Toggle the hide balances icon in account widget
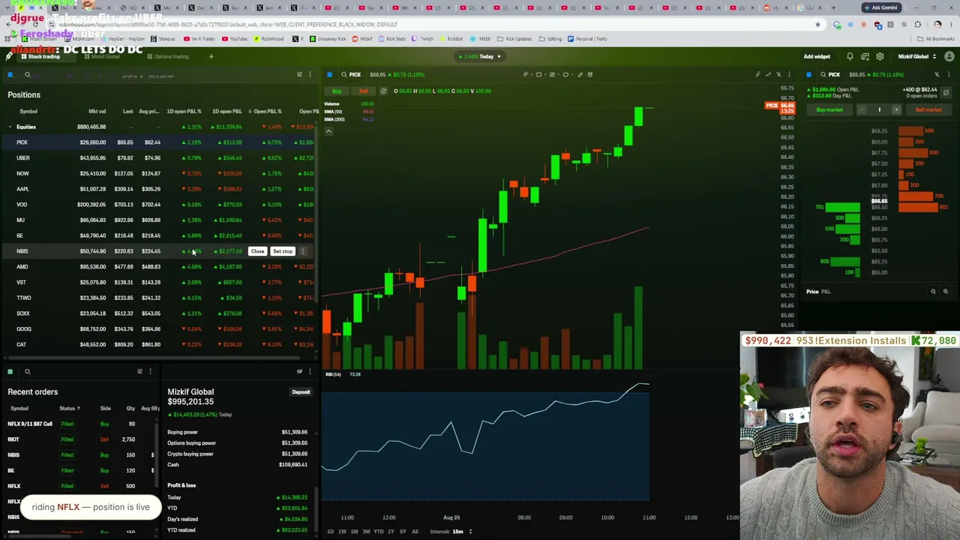960x540 pixels. tap(299, 371)
